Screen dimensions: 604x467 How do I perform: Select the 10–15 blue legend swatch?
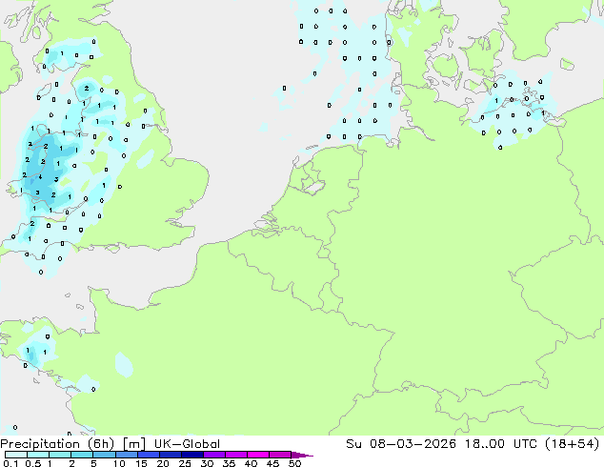126,455
